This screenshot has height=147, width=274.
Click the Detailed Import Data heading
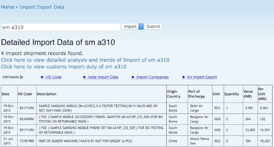click(x=58, y=42)
